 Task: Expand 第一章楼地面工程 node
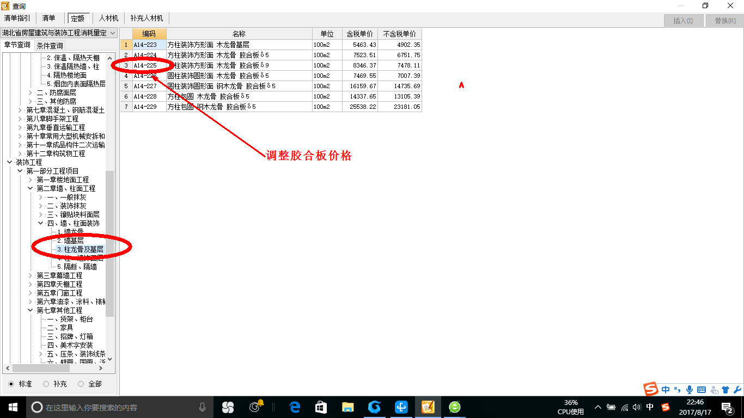click(31, 180)
